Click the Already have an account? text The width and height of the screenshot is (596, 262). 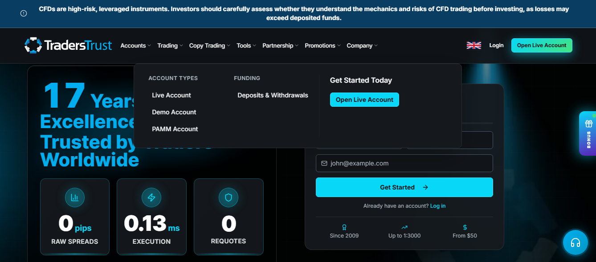[396, 206]
